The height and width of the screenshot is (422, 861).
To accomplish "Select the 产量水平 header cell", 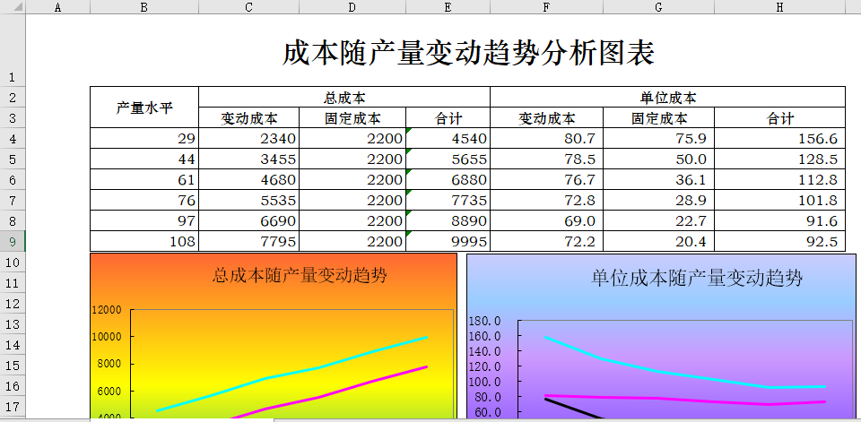I will coord(143,108).
